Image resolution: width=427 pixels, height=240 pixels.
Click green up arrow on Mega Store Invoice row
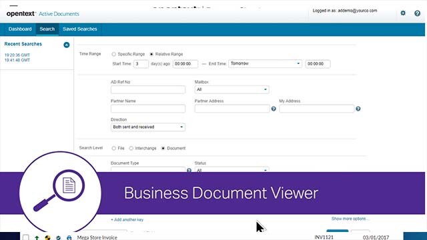37,237
